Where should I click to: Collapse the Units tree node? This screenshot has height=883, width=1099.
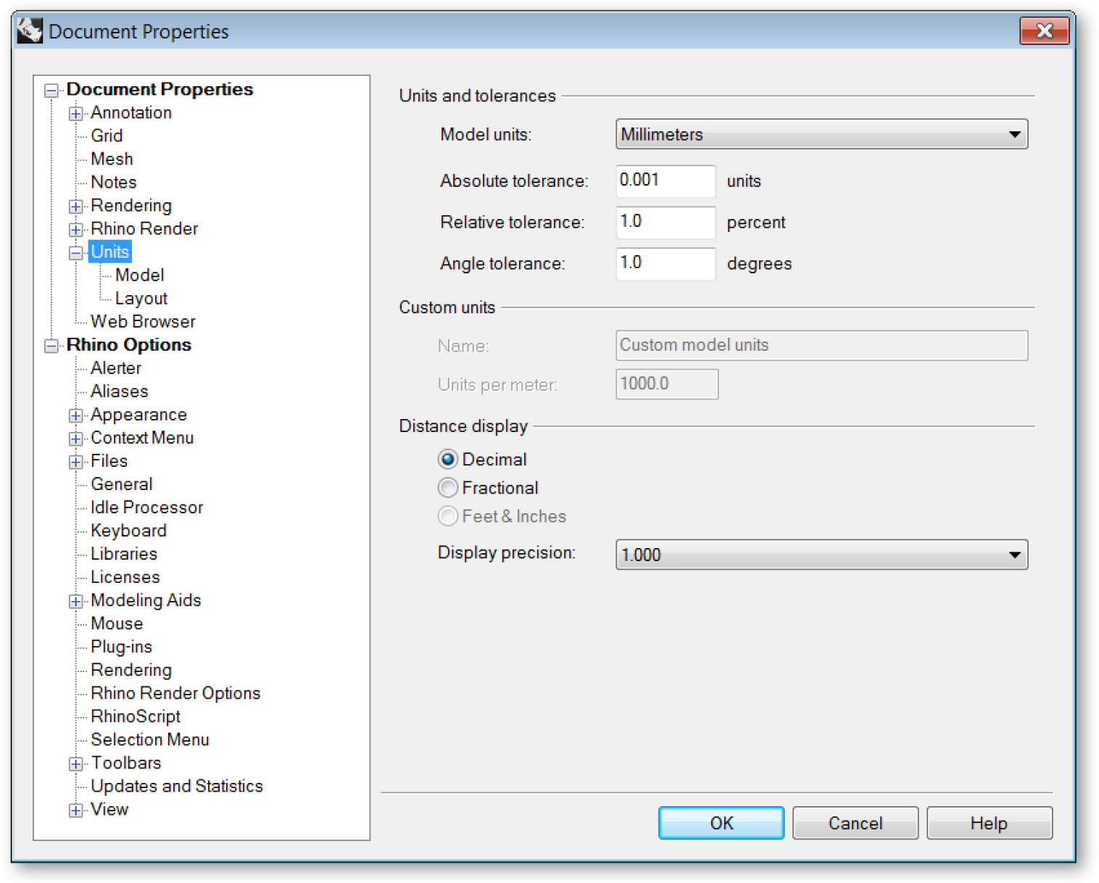75,253
